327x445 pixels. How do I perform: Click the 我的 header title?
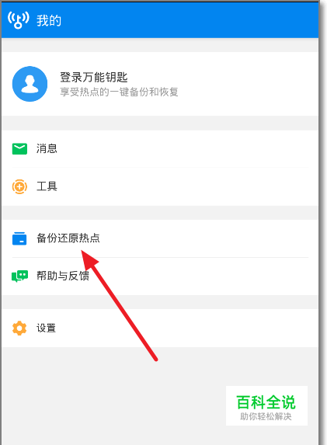49,21
